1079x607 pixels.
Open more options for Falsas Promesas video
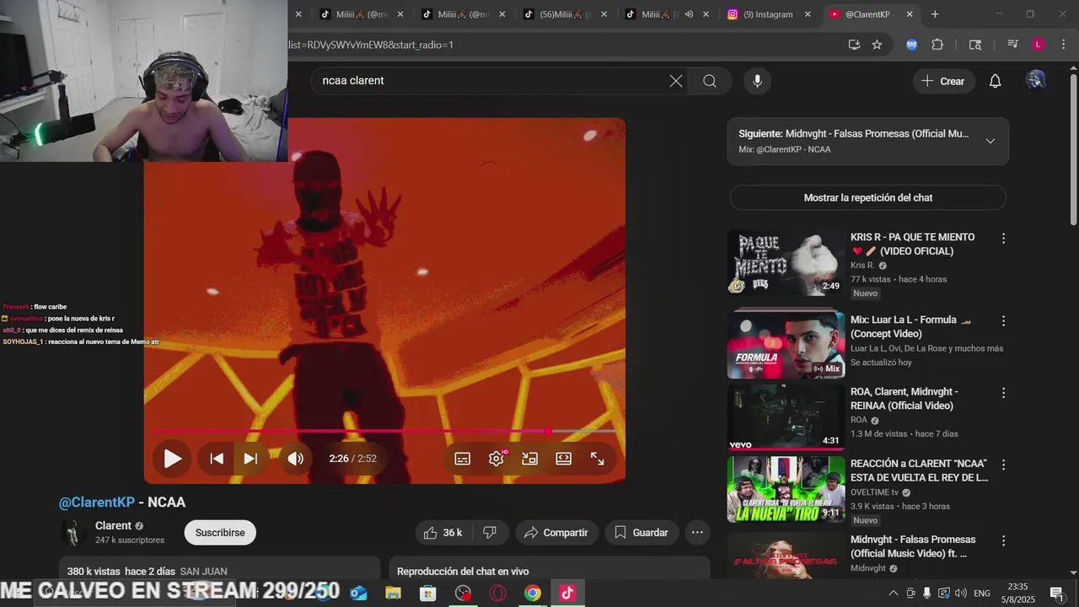tap(1003, 540)
